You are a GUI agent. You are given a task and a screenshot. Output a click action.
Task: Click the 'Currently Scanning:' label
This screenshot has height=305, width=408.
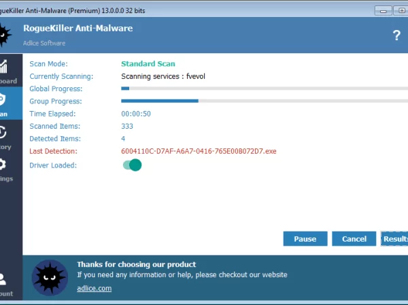click(61, 76)
